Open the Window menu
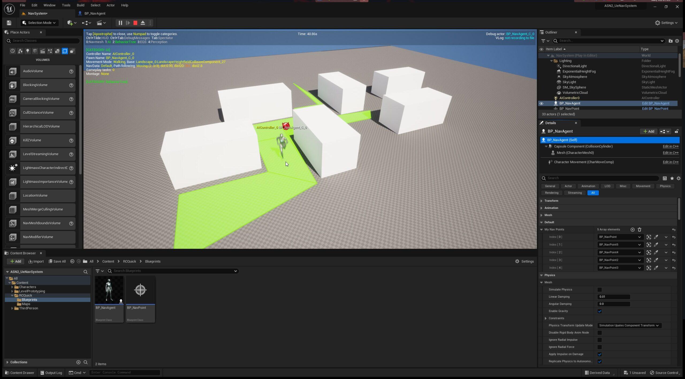This screenshot has width=685, height=379. [x=50, y=5]
